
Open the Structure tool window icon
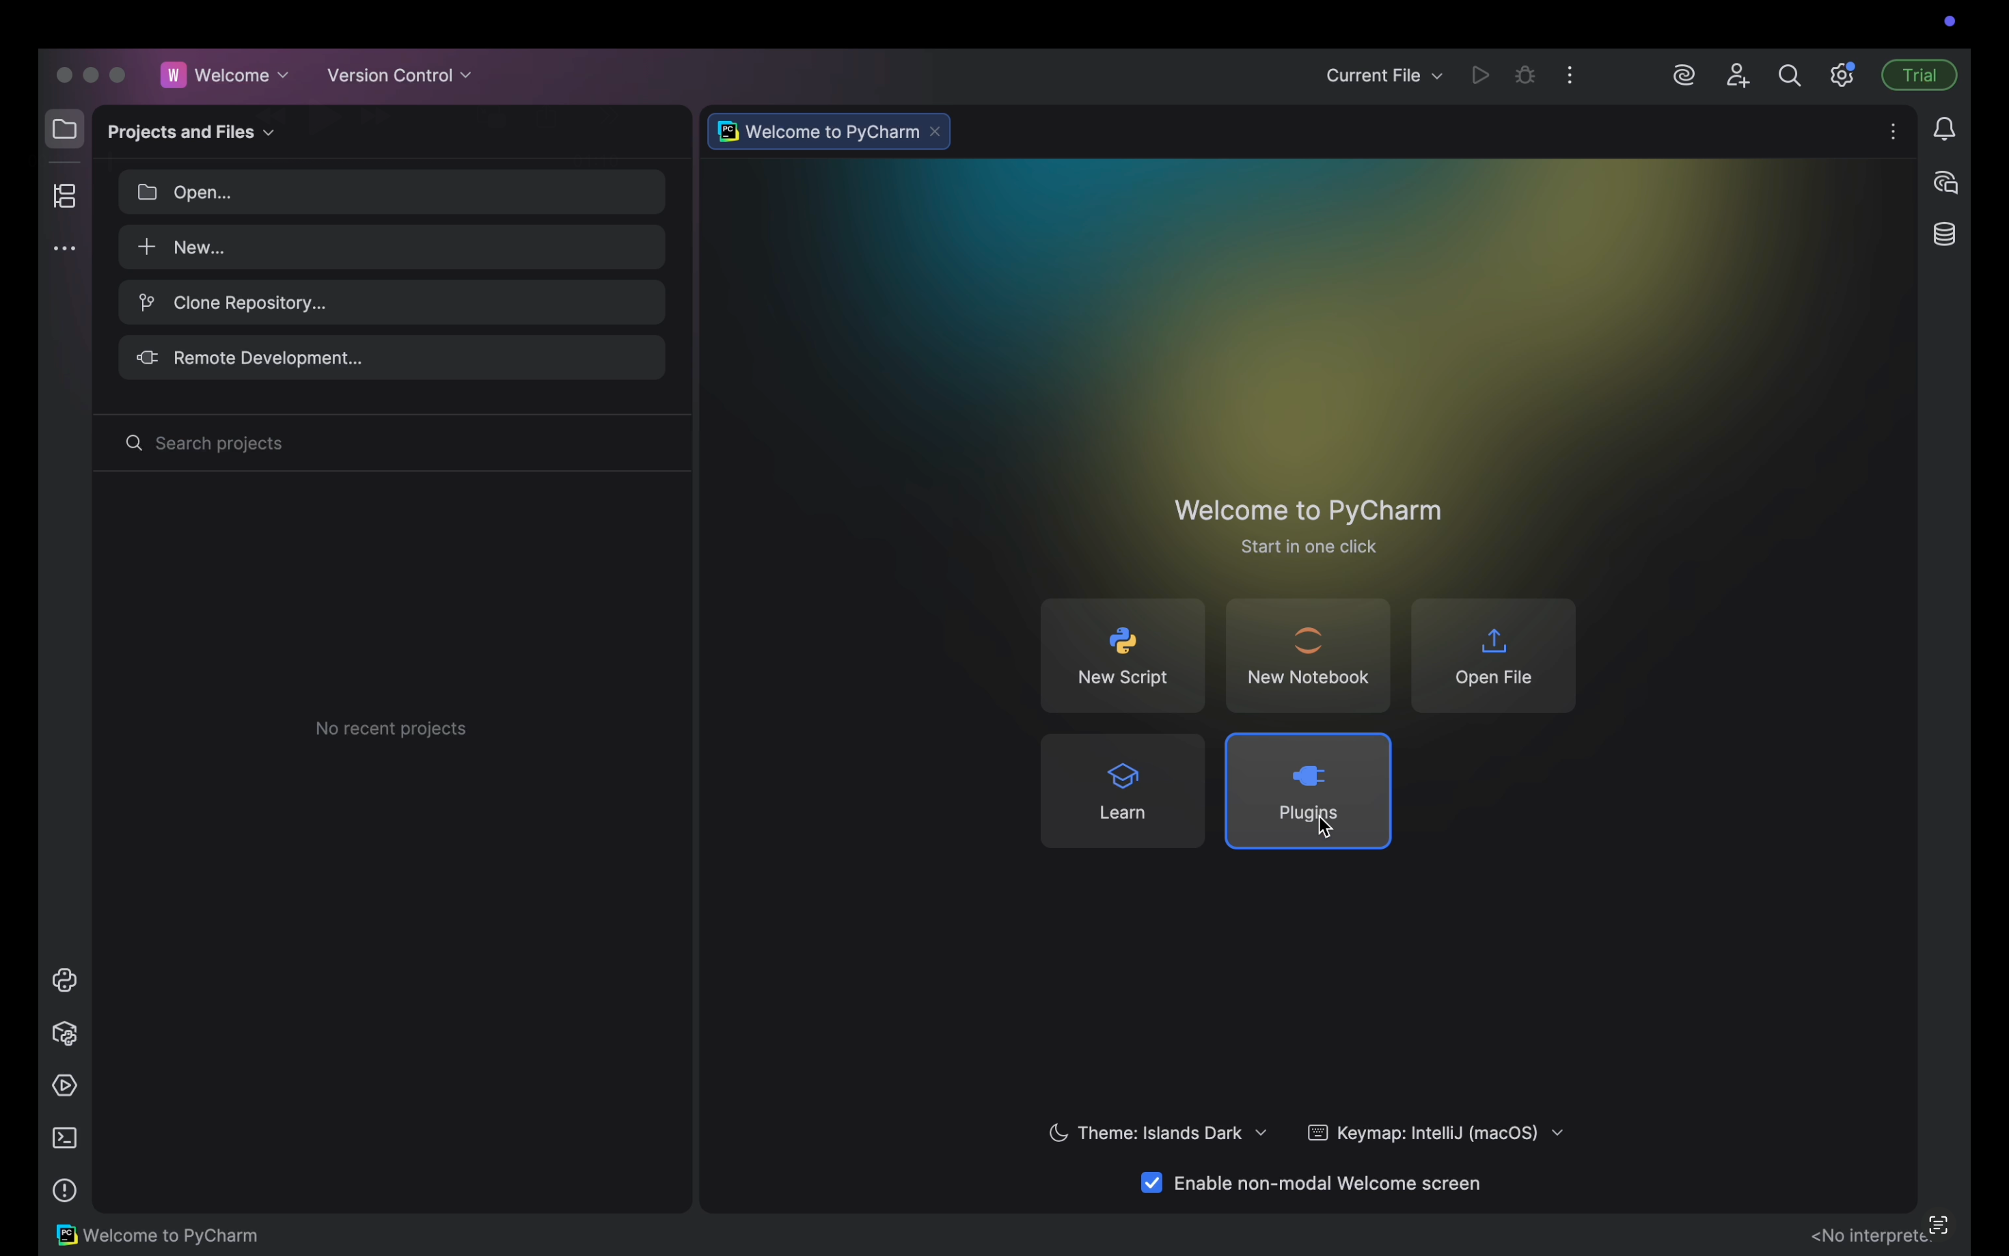(65, 196)
